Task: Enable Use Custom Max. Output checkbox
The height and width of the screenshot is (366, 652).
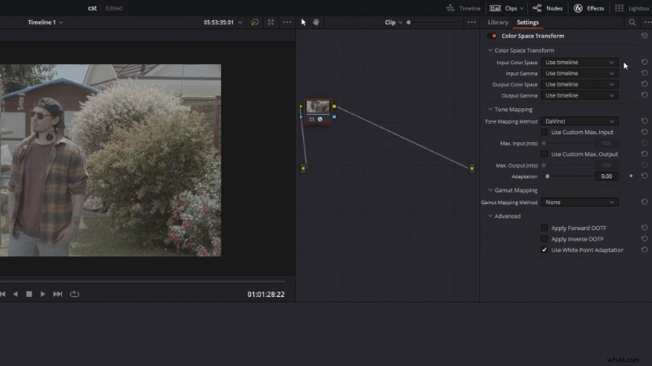Action: [x=544, y=154]
